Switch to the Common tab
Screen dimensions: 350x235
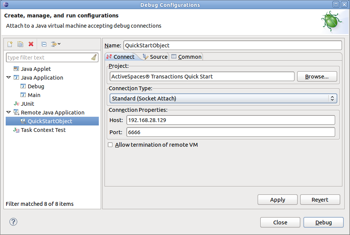[186, 56]
